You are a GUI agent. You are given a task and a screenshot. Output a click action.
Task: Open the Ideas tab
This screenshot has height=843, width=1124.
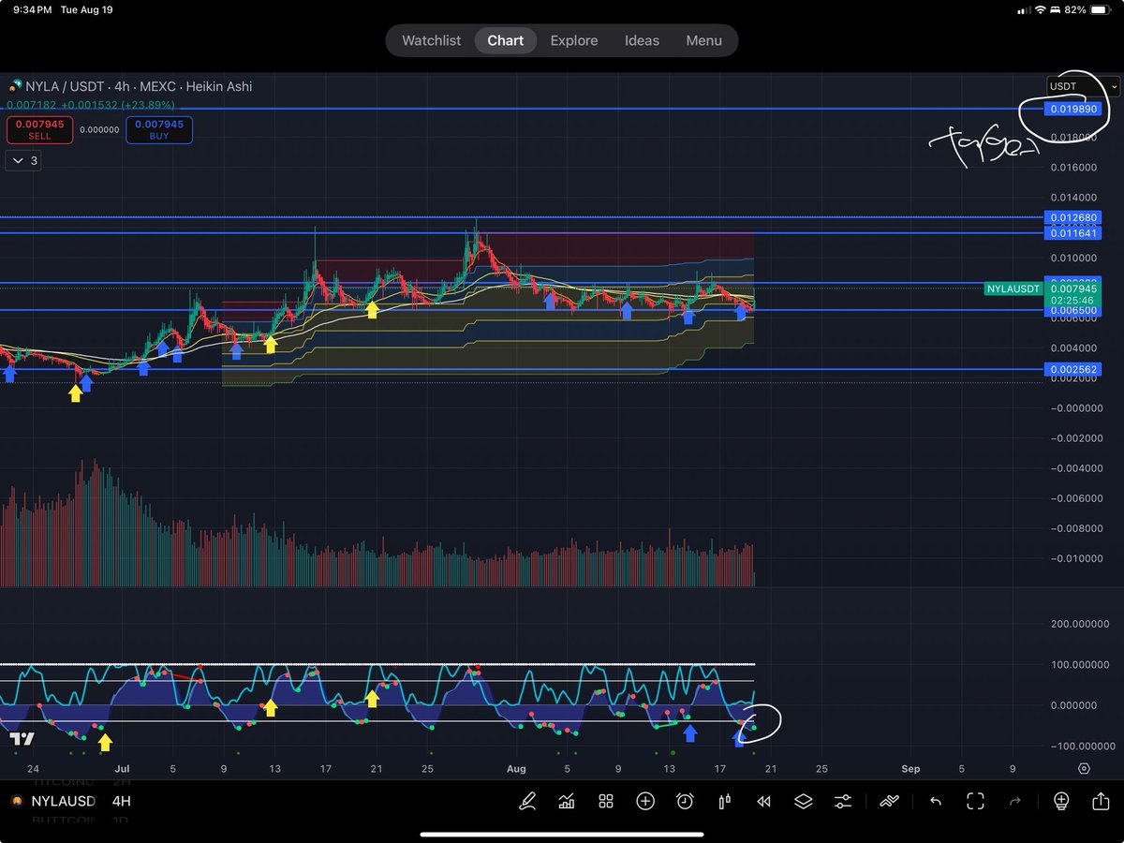click(x=642, y=40)
